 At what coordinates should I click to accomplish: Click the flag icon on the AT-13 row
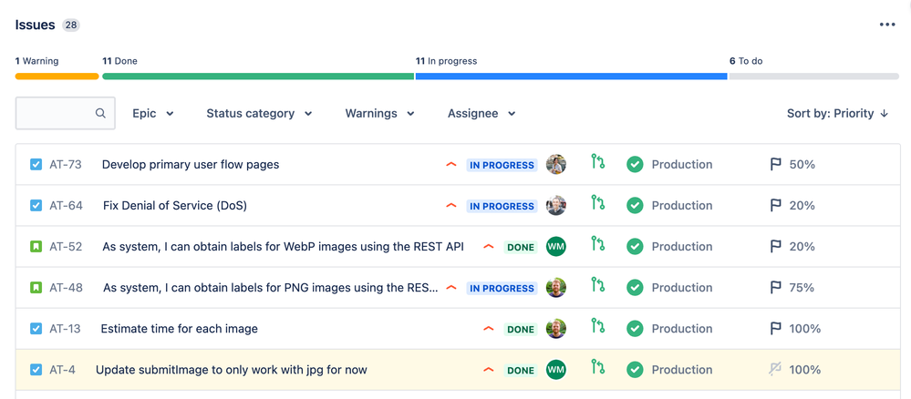click(x=775, y=329)
